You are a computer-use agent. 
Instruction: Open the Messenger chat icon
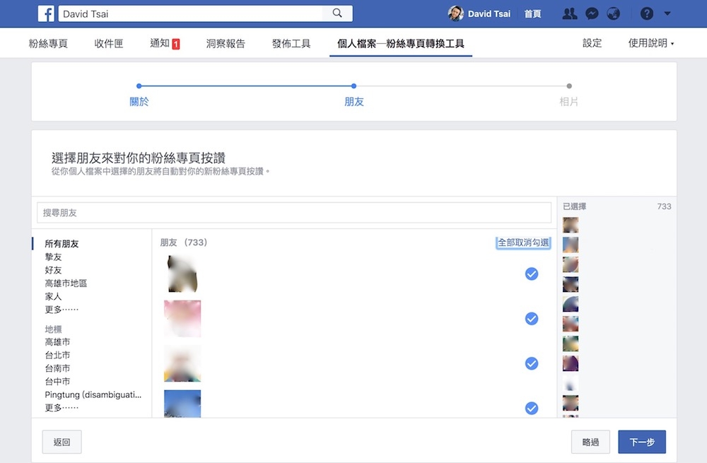pyautogui.click(x=591, y=13)
